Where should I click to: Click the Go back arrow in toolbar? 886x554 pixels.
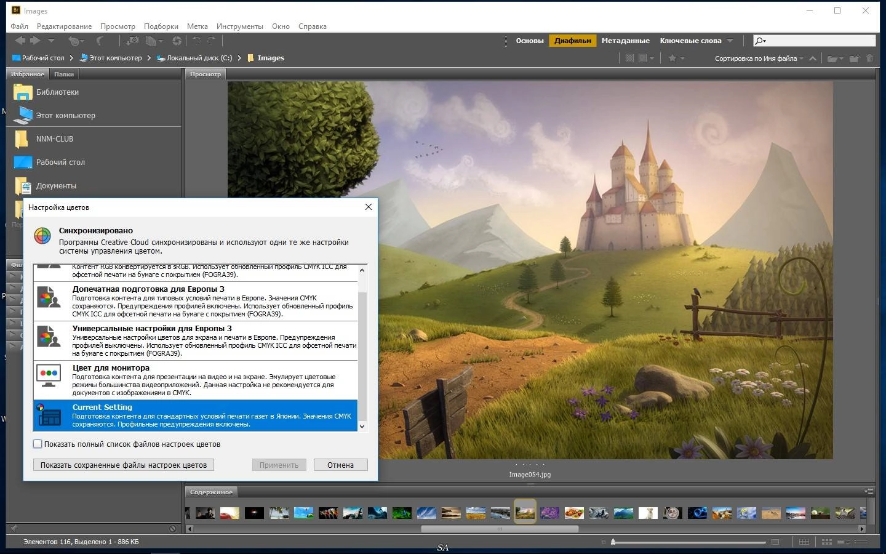pos(20,41)
